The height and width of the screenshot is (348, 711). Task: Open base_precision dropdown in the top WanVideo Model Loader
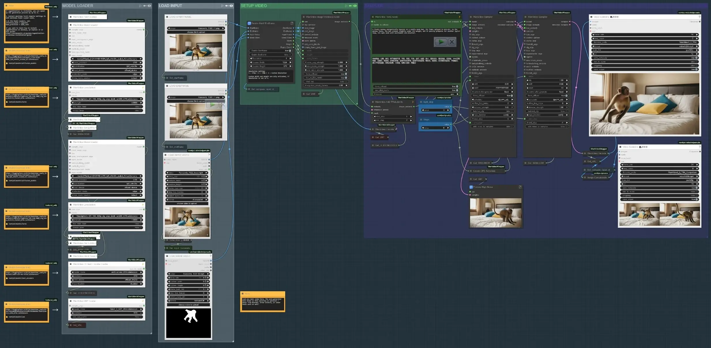coord(107,62)
